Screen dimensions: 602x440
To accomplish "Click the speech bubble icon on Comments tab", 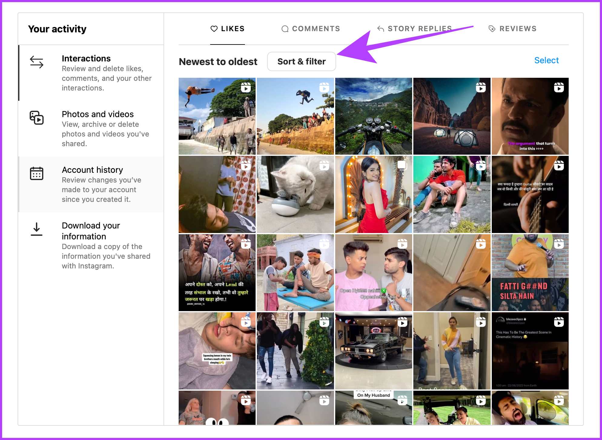I will tap(285, 29).
